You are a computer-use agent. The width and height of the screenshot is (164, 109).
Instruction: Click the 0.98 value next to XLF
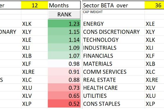point(64,64)
